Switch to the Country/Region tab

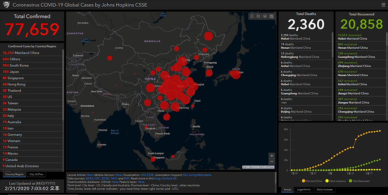click(15, 174)
